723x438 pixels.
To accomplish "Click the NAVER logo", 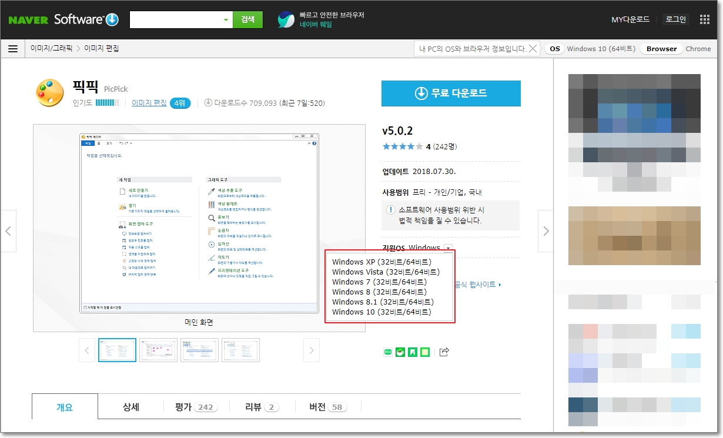I will (x=29, y=19).
